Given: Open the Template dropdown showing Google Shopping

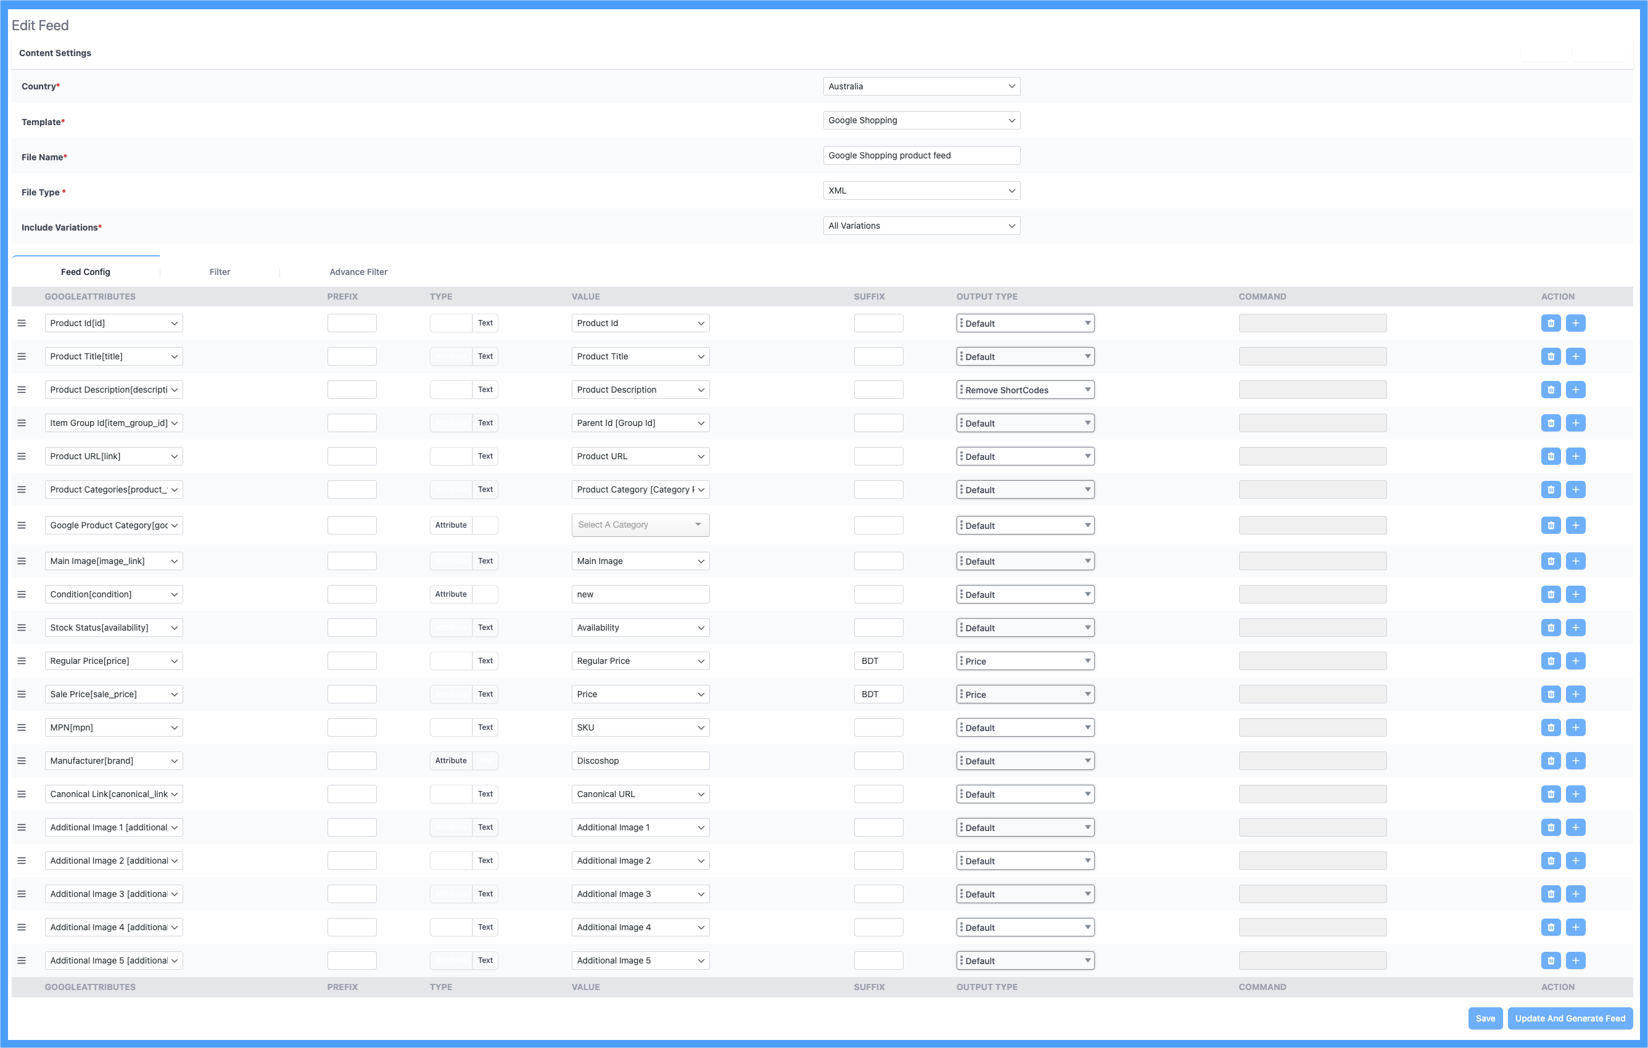Looking at the screenshot, I should [921, 120].
